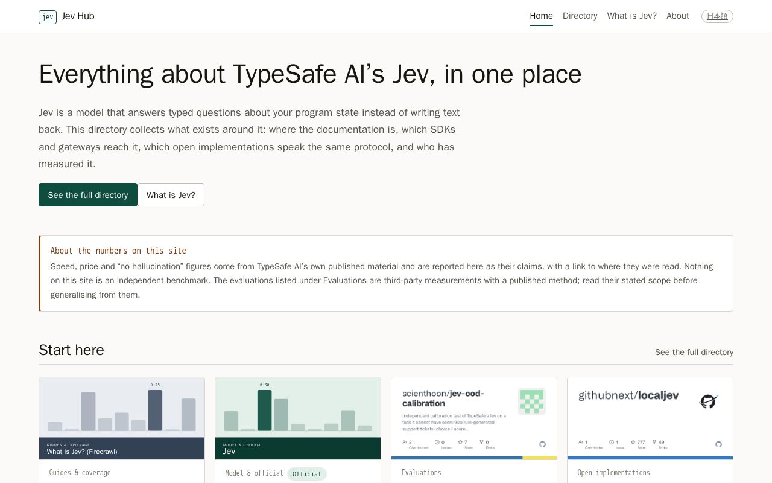Open the 'What Is Jev? (Firecrawl)' card thumbnail

tap(122, 418)
